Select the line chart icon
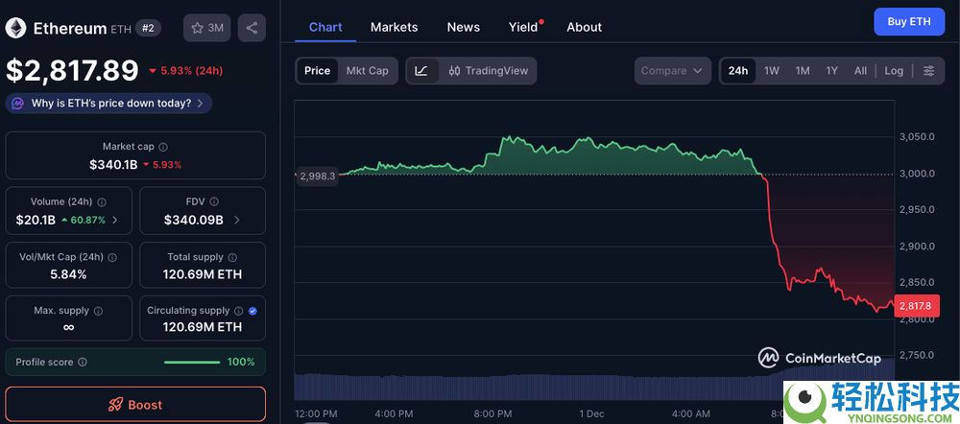This screenshot has width=960, height=424. 421,71
